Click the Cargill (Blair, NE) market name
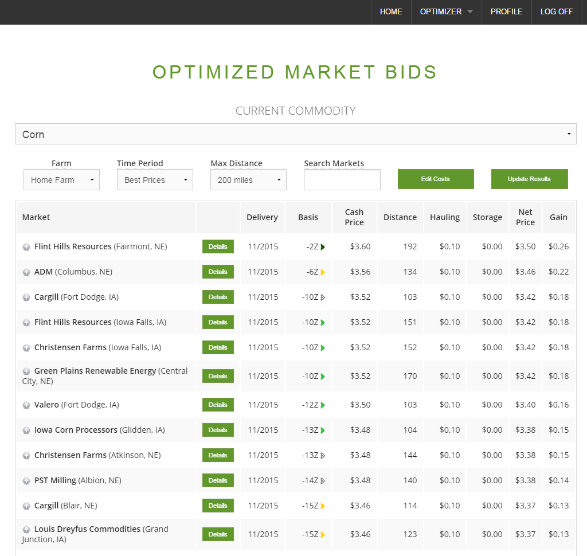 [x=65, y=506]
